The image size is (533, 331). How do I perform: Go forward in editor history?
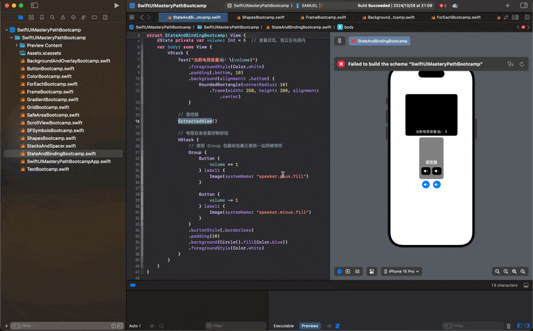point(149,17)
